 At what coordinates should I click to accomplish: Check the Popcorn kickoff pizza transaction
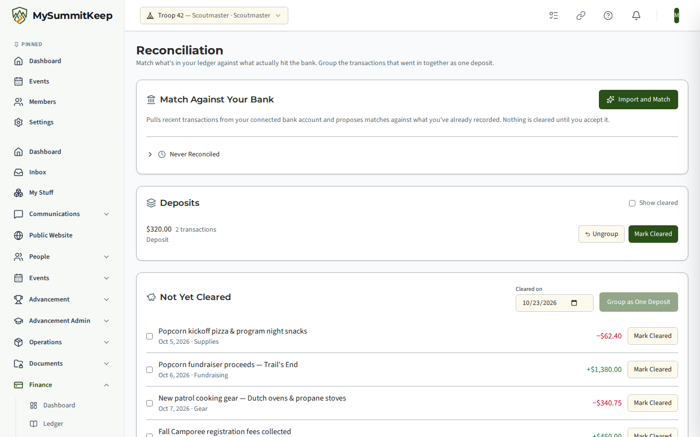pyautogui.click(x=149, y=336)
